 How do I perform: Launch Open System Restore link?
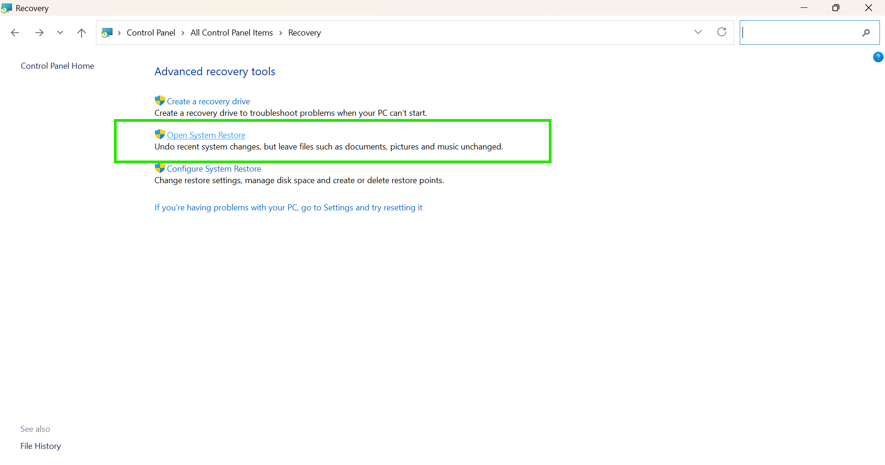(206, 135)
